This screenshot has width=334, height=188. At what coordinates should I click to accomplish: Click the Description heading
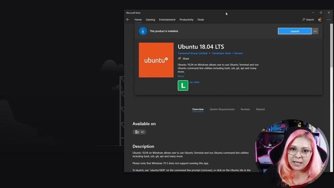143,146
